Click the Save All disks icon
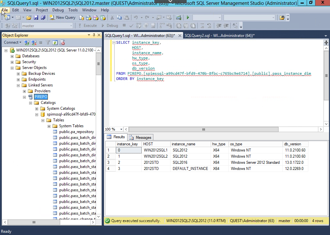Screen dimensions: 330x235 [x=43, y=17]
